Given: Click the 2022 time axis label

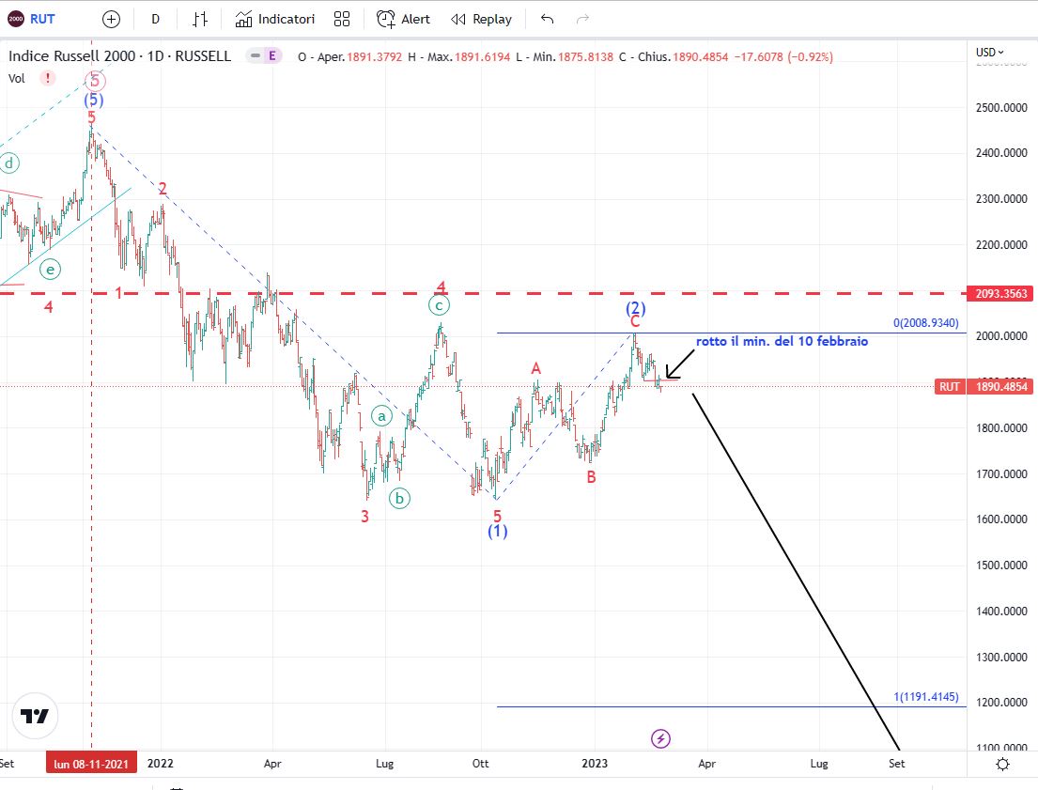Looking at the screenshot, I should tap(161, 764).
